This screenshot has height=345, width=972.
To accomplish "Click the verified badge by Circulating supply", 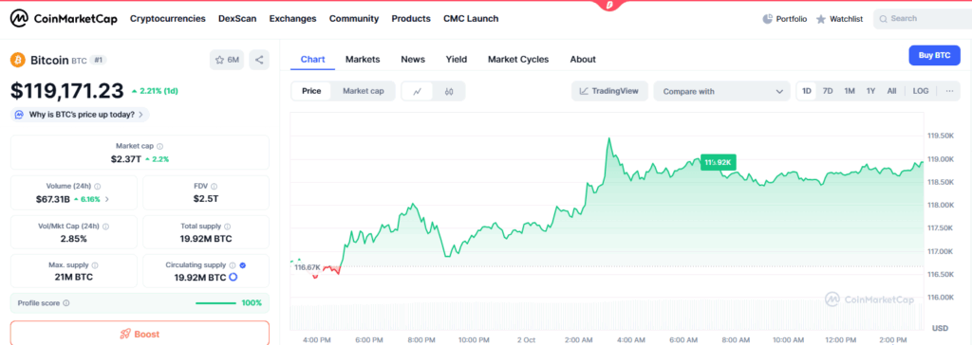I will pyautogui.click(x=242, y=265).
